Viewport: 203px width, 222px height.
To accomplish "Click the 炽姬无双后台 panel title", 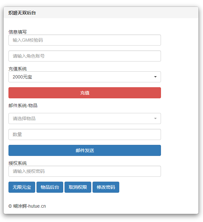I will [x=22, y=13].
